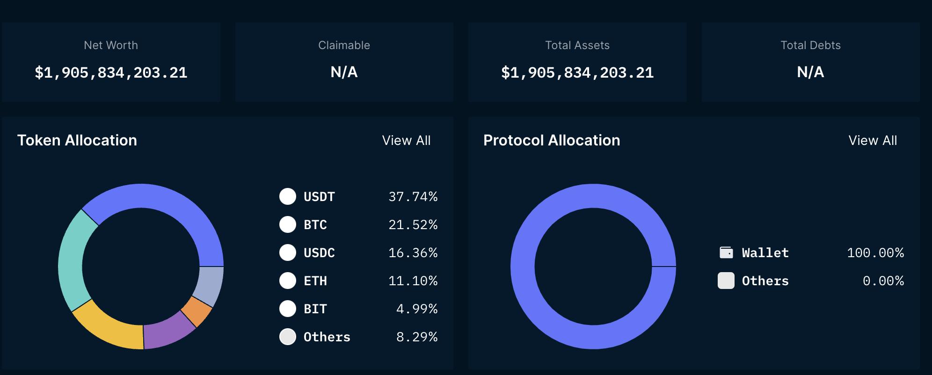Click the Wallet icon in Protocol Allocation
The image size is (932, 375).
[x=726, y=252]
